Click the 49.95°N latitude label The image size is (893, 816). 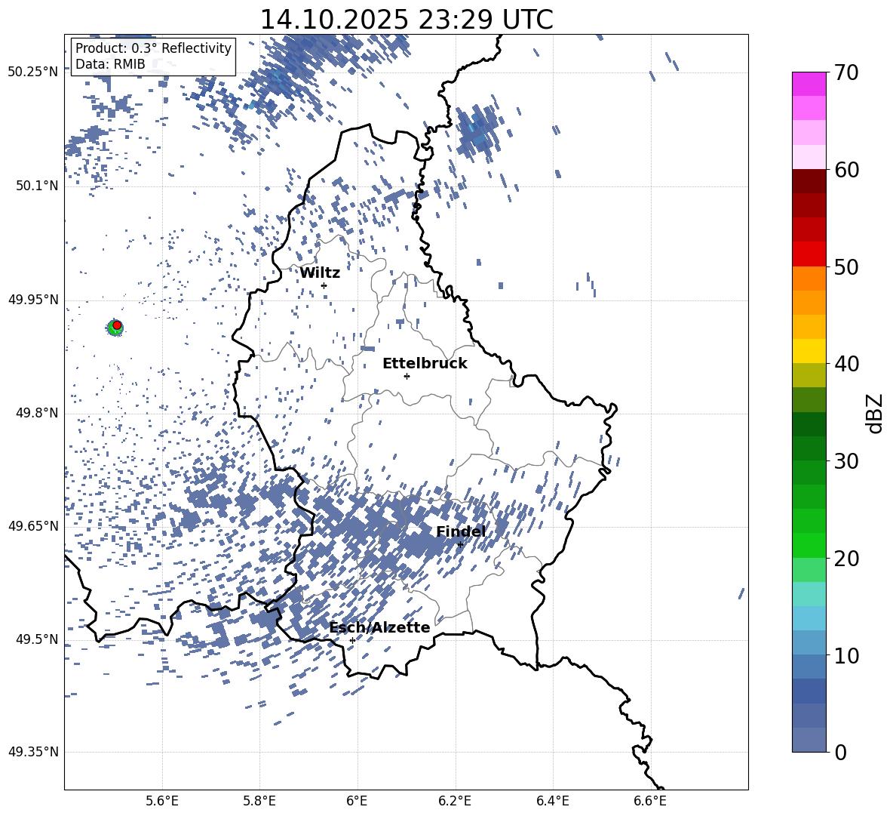(33, 300)
